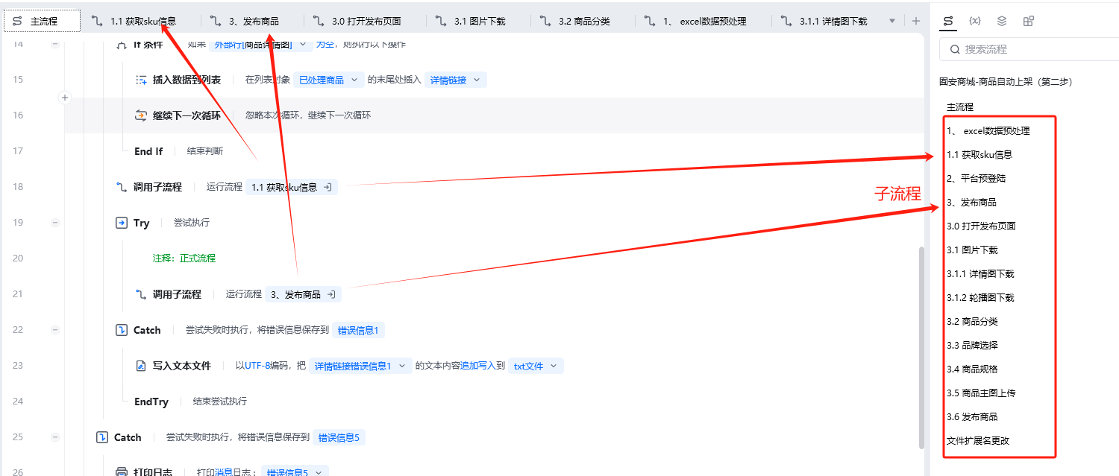Click the 写入文本文件 instruction icon
Viewport: 1119px width, 476px height.
coord(141,366)
